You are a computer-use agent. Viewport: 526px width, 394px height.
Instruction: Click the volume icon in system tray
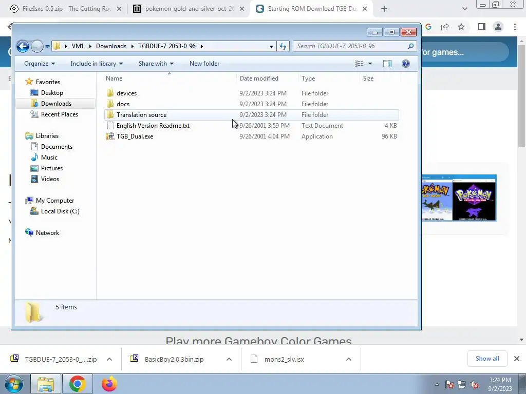click(474, 385)
